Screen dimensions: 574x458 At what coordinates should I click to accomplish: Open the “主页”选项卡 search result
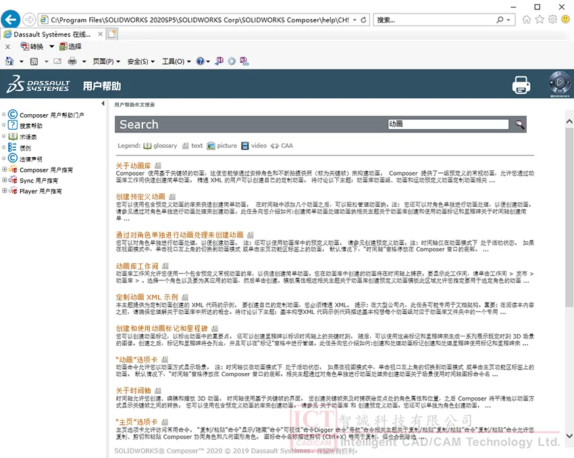tap(136, 422)
